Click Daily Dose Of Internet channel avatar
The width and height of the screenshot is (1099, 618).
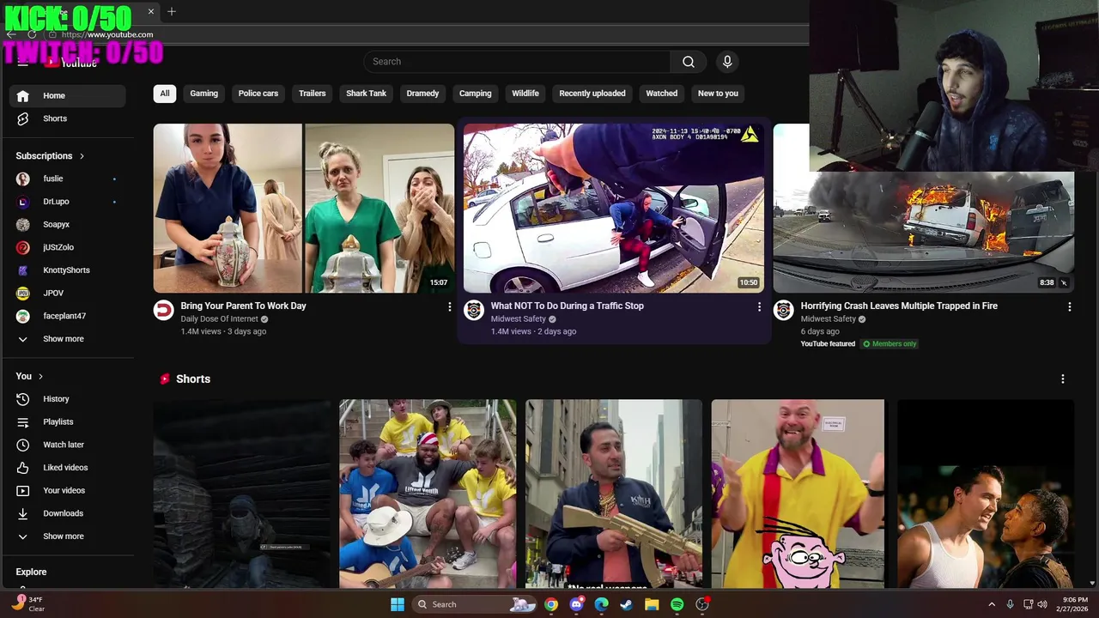(163, 310)
